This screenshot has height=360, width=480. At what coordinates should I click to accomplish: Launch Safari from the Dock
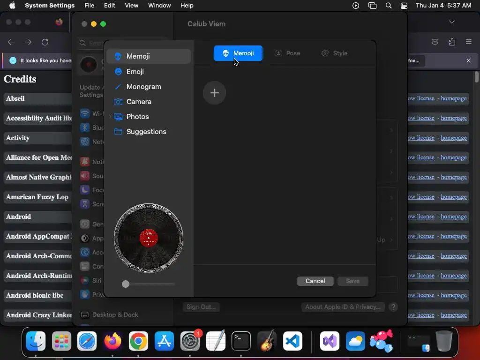(x=87, y=341)
